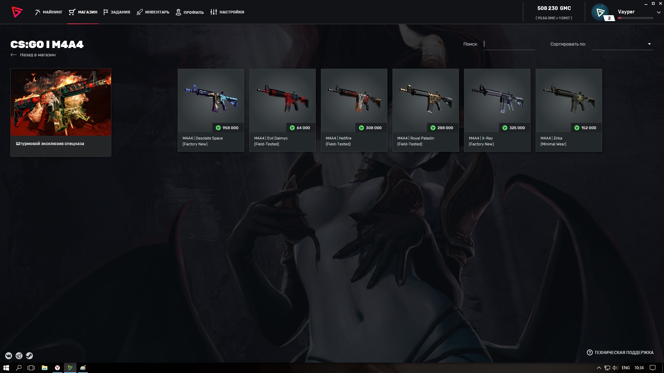The image size is (664, 373).
Task: Click the Vayper level progress bar
Action: pos(635,18)
